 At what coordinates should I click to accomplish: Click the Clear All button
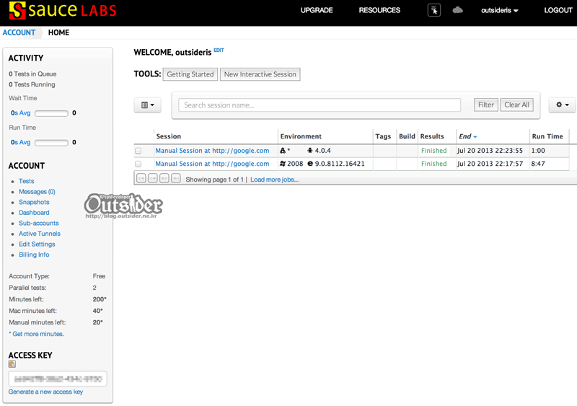coord(516,105)
